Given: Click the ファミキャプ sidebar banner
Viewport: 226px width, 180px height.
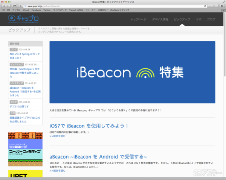Looking at the screenshot, I should (x=25, y=149).
